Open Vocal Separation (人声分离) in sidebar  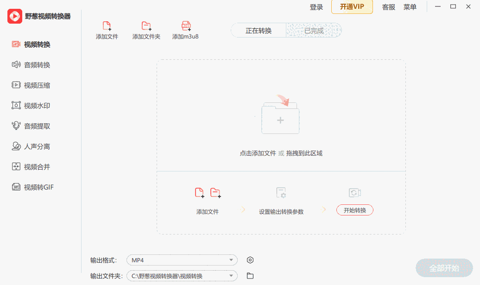(x=37, y=146)
